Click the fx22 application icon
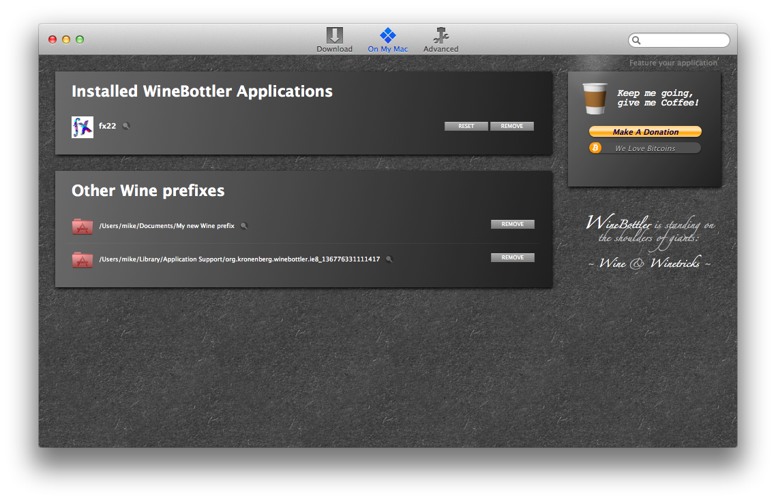The height and width of the screenshot is (501, 776). [82, 127]
